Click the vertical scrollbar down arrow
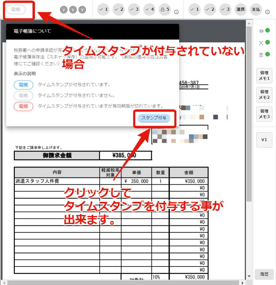Viewport: 276px width, 285px height. point(249,276)
